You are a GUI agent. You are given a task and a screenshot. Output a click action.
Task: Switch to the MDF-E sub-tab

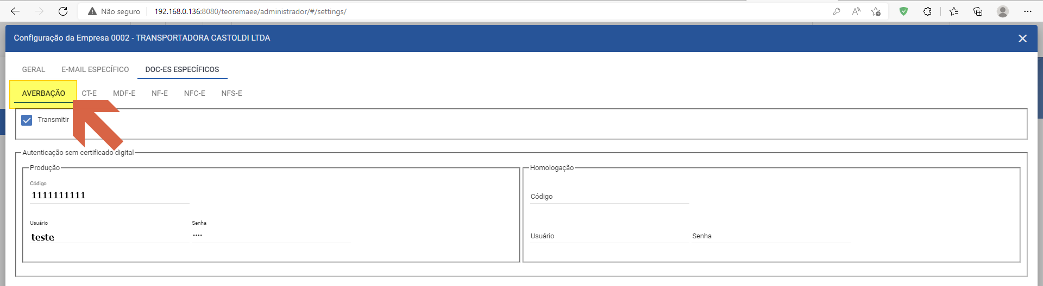pyautogui.click(x=124, y=93)
